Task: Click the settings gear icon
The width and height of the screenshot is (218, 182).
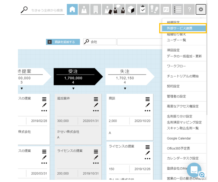Action: coord(201,9)
